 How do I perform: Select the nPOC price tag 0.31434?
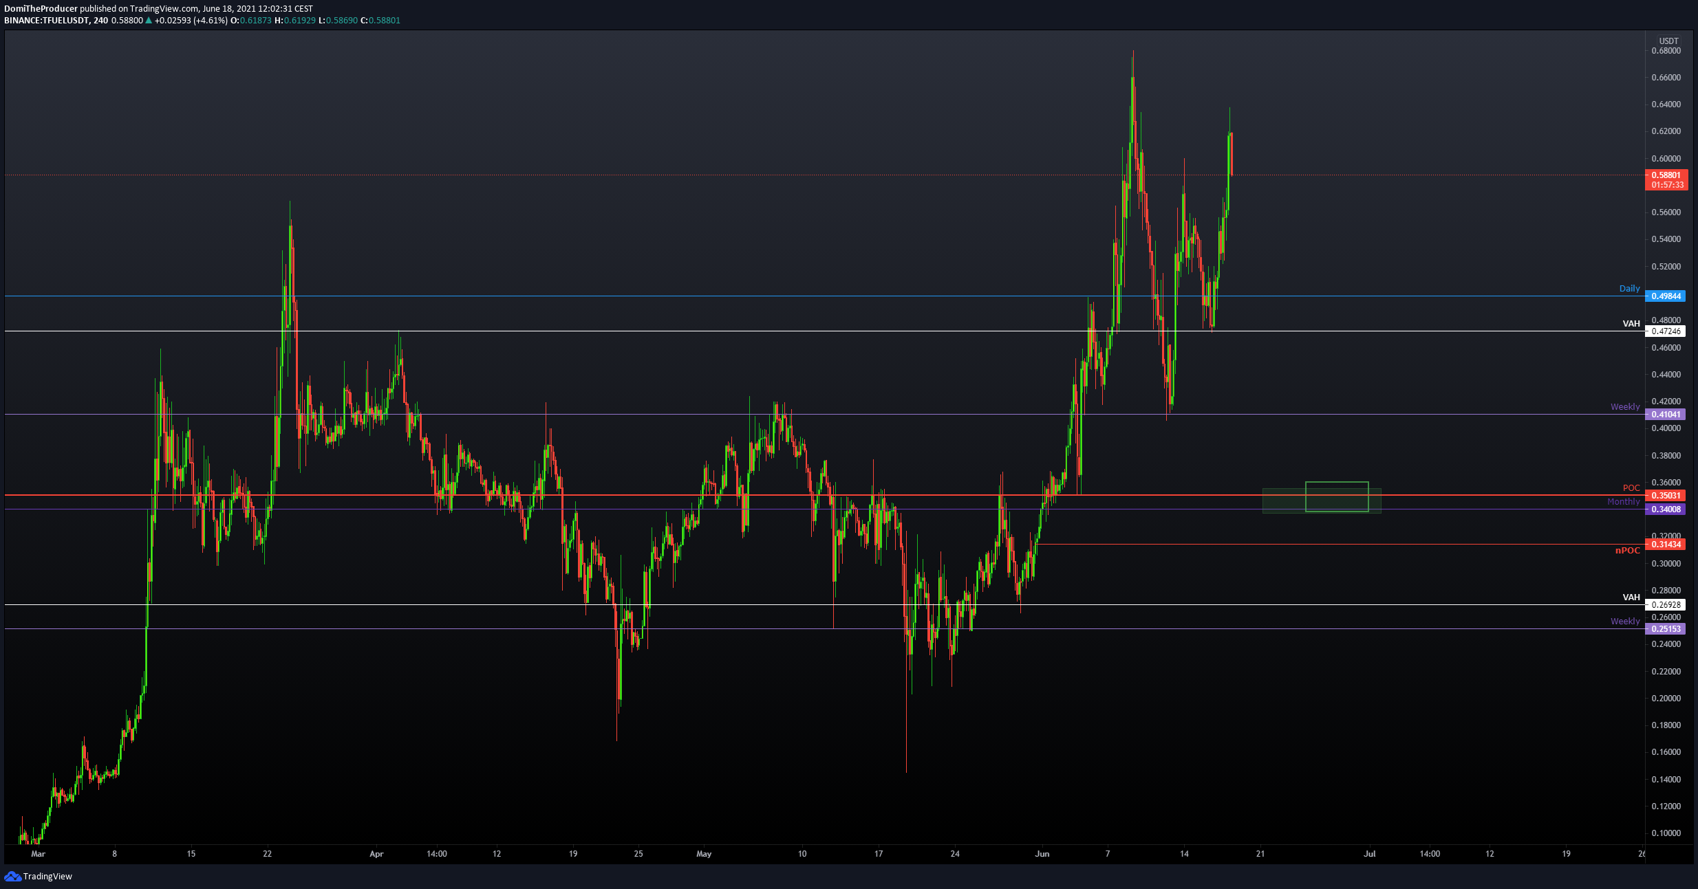(x=1664, y=545)
